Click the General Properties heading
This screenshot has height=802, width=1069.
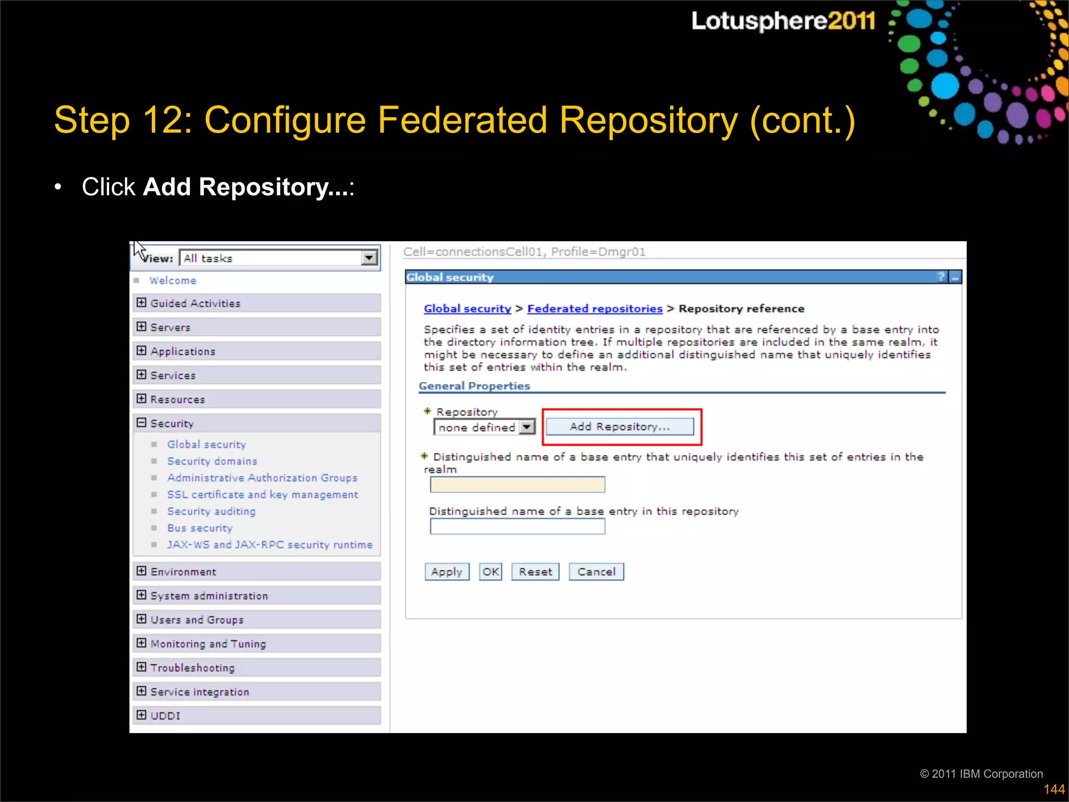[x=474, y=386]
